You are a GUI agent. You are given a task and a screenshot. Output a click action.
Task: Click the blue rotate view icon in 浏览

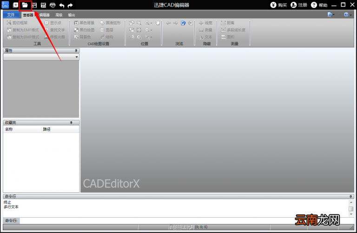pos(183,23)
